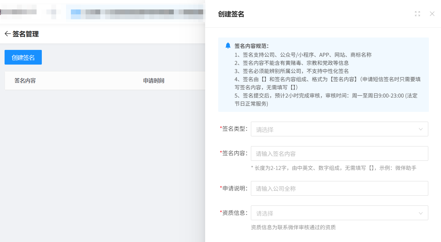The height and width of the screenshot is (242, 441).
Task: Open the 资质信息 dropdown
Action: click(x=339, y=213)
